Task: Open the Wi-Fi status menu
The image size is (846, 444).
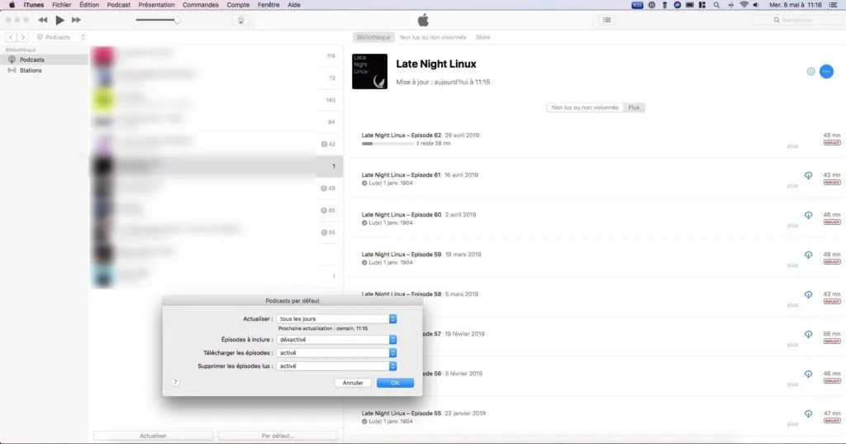Action: point(744,5)
